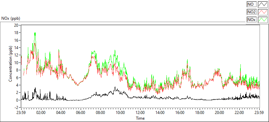Click the 'NOx (ppb)' chart title
Image resolution: width=269 pixels, height=122 pixels.
pos(11,19)
